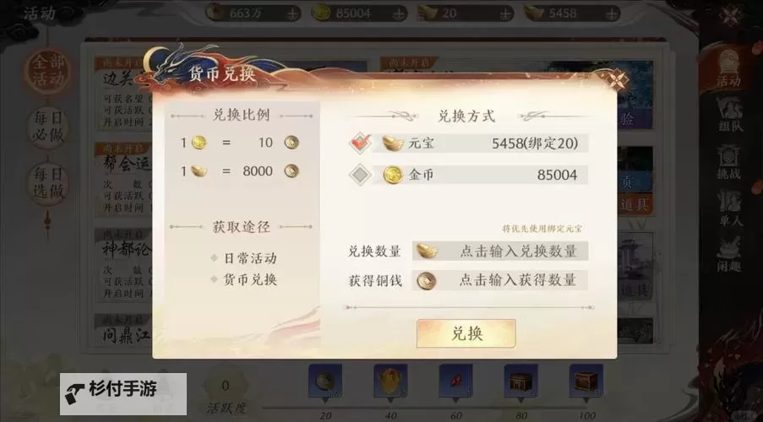Switch to the 每日必做 tab
Viewport: 763px width, 422px height.
pos(47,127)
